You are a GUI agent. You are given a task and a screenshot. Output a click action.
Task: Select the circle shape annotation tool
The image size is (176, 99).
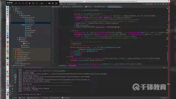(23, 3)
